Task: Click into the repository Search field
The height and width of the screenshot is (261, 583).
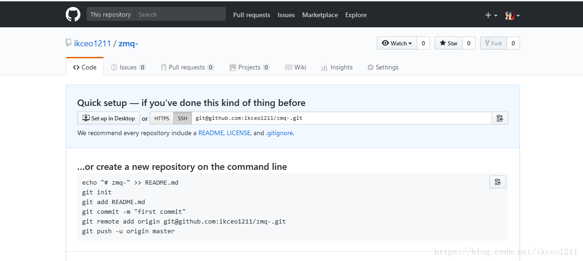Action: coord(180,14)
